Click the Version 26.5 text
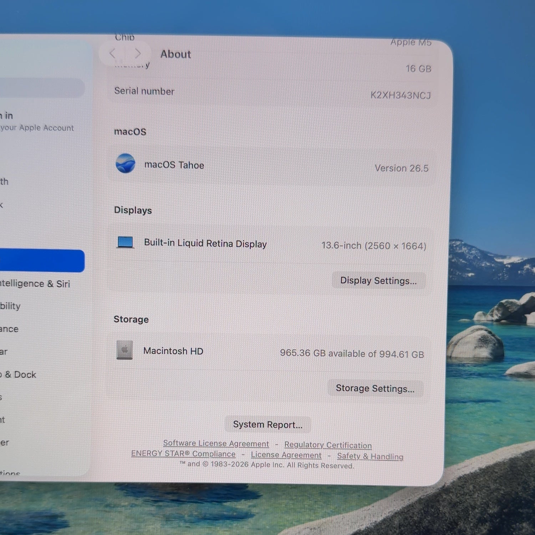This screenshot has height=535, width=535. tap(402, 168)
